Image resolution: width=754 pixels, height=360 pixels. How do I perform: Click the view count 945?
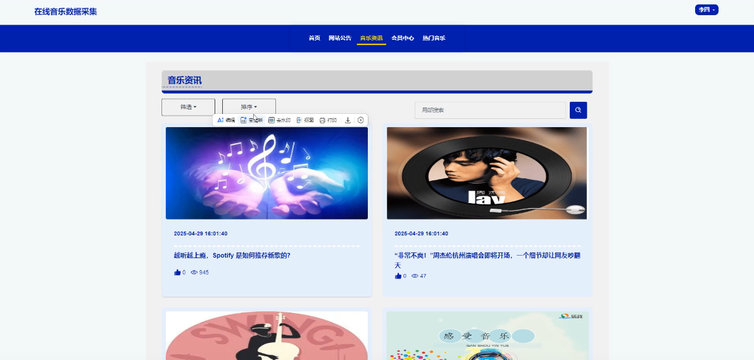(204, 273)
